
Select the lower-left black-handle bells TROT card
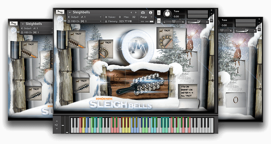click(82, 86)
